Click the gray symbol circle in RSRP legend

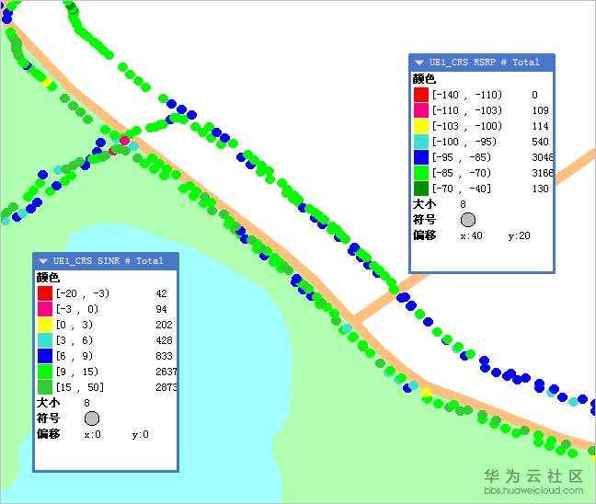[x=468, y=220]
